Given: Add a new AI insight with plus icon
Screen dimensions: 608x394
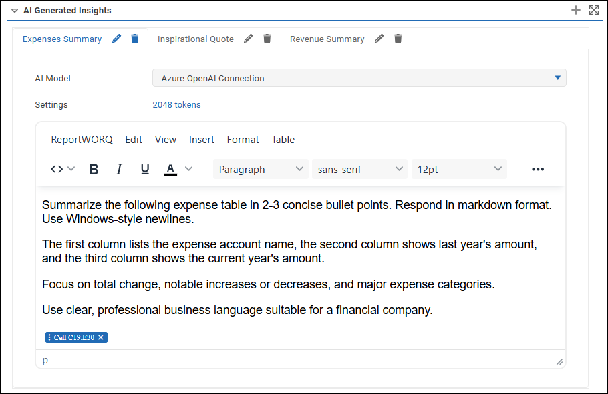Looking at the screenshot, I should pos(576,10).
